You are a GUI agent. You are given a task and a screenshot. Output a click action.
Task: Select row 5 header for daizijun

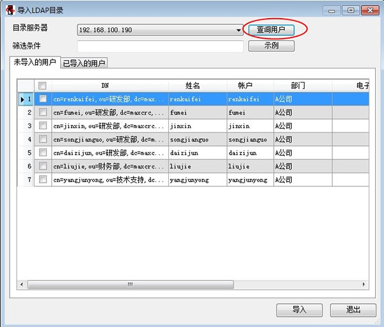tap(26, 153)
